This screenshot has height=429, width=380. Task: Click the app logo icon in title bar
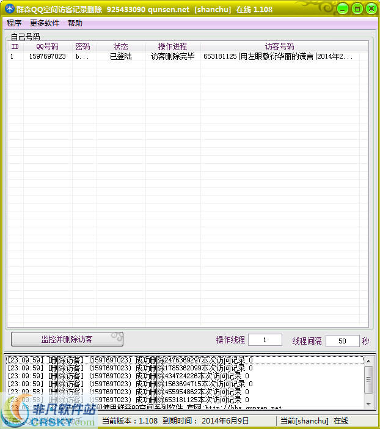(x=10, y=9)
